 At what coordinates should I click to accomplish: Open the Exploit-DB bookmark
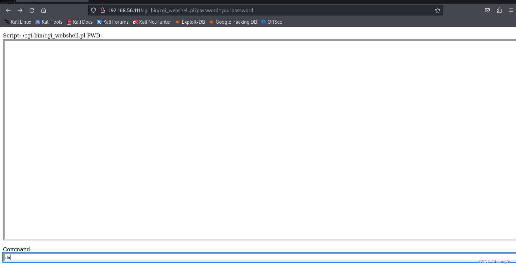coord(190,22)
